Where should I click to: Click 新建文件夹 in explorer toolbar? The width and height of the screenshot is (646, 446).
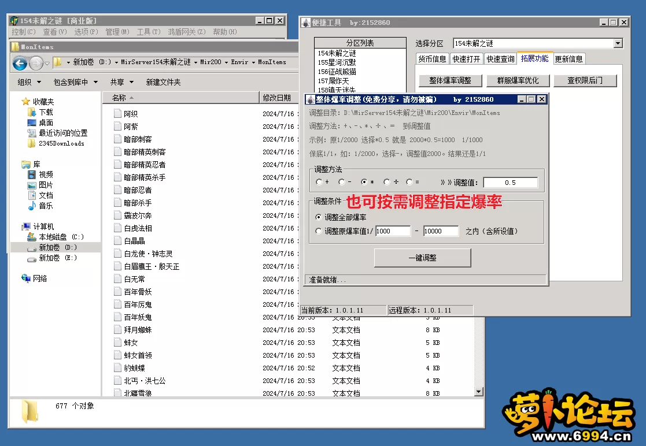(x=163, y=82)
